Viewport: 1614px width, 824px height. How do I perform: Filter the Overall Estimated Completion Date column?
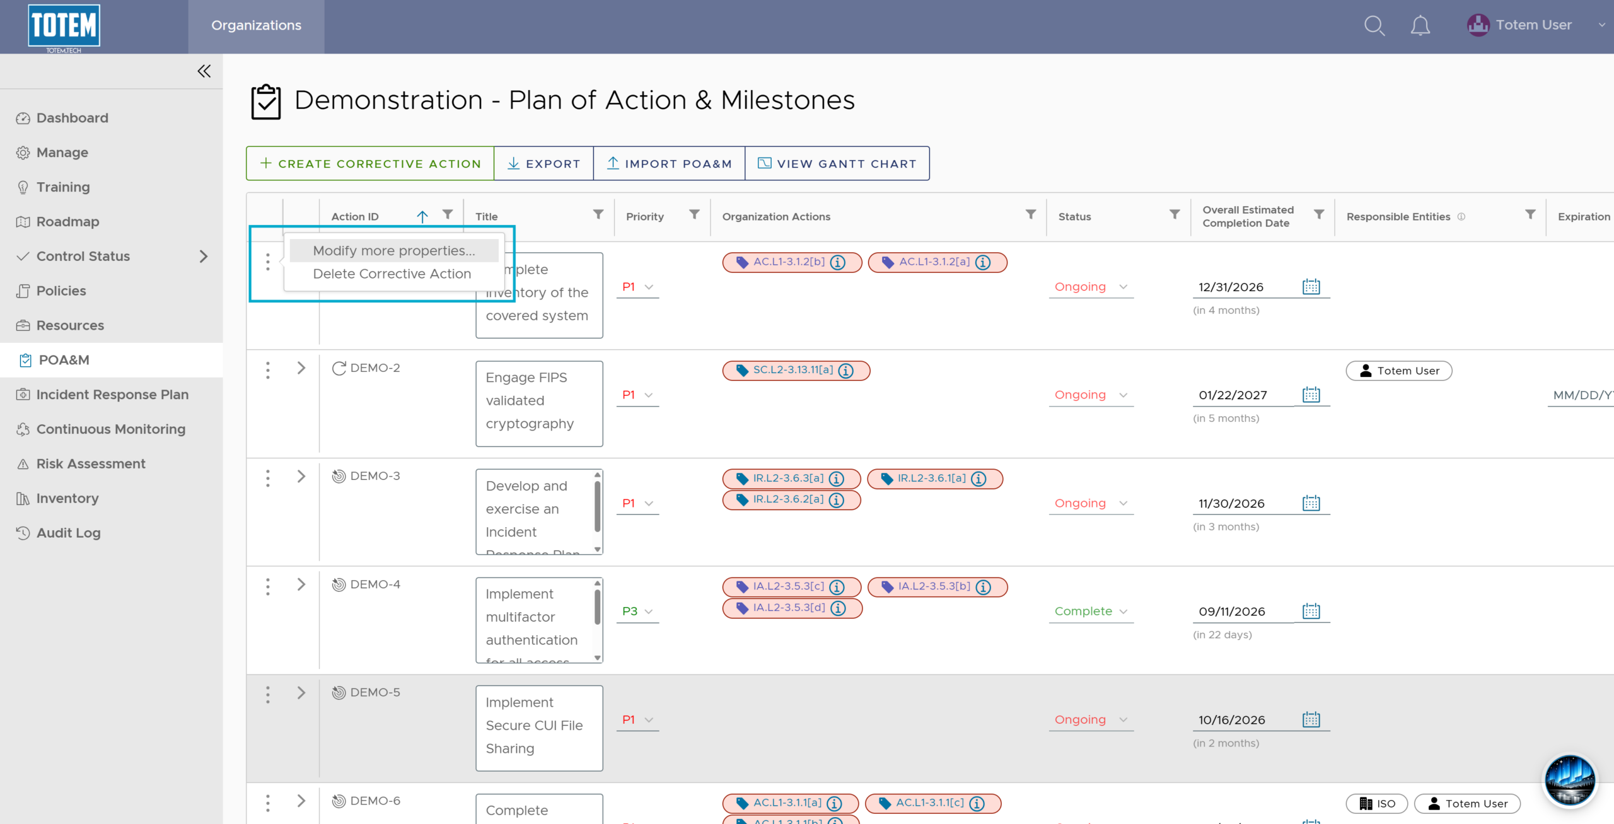click(1318, 214)
